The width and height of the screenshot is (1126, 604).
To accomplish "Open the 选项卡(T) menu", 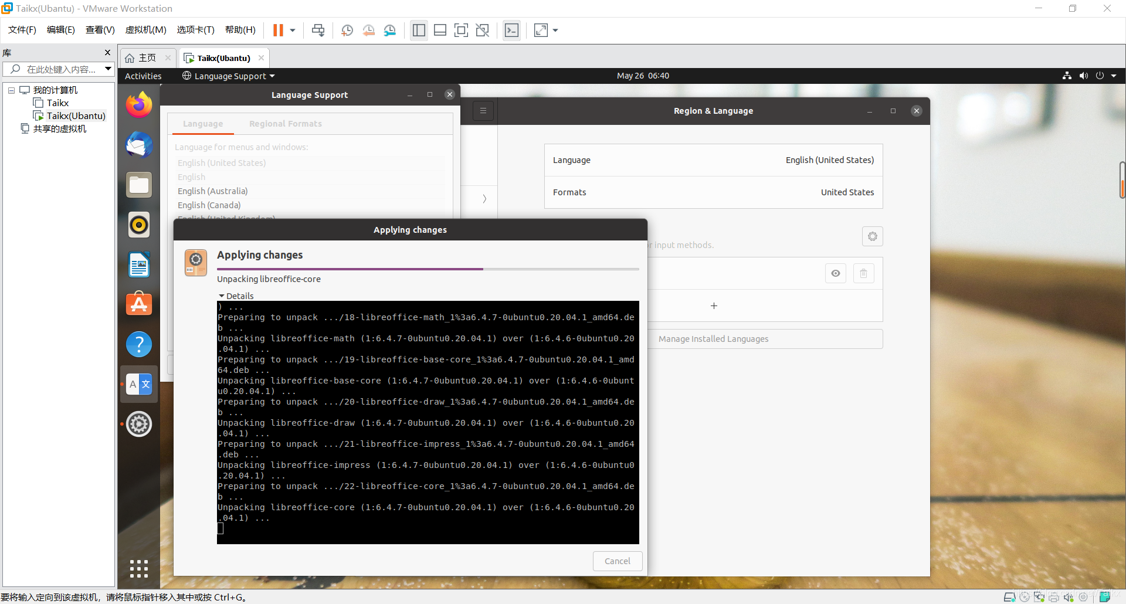I will [x=196, y=30].
